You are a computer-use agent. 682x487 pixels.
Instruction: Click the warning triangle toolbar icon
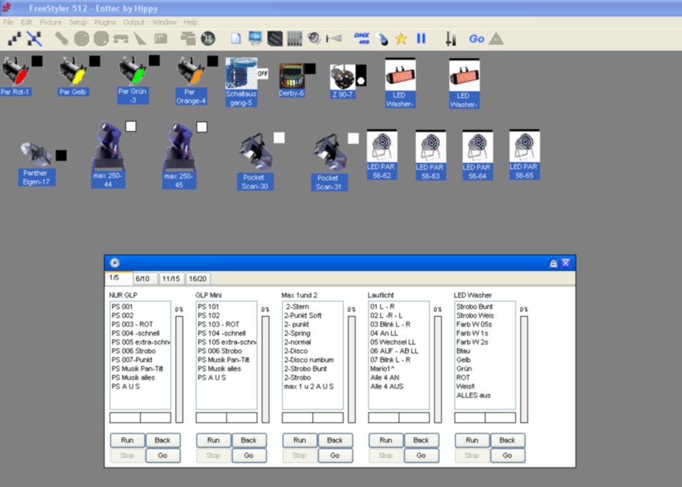click(x=496, y=39)
